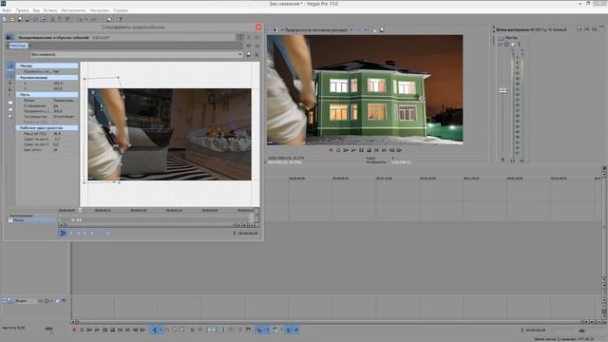Click the Master bus volume fader
The image size is (608, 342).
pyautogui.click(x=503, y=91)
